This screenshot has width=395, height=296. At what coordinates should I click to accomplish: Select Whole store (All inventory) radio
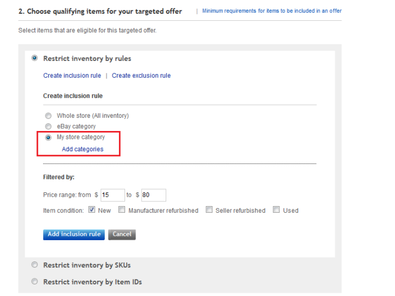point(48,116)
